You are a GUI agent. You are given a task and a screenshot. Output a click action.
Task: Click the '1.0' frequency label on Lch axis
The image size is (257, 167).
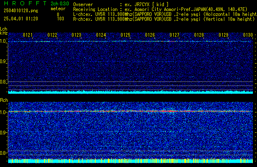pyautogui.click(x=3, y=41)
